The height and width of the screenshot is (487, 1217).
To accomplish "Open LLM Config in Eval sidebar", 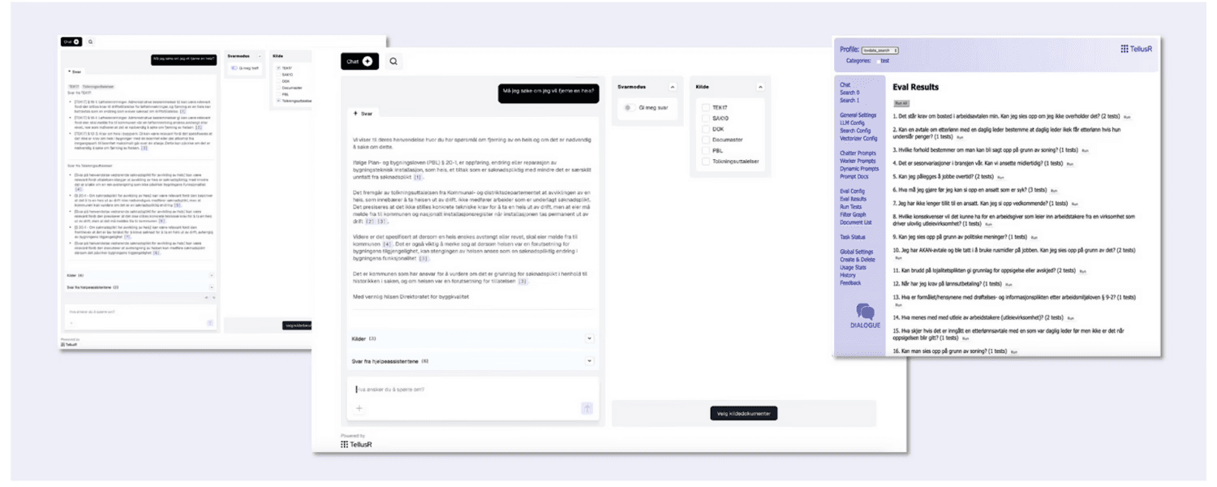I will pos(853,123).
